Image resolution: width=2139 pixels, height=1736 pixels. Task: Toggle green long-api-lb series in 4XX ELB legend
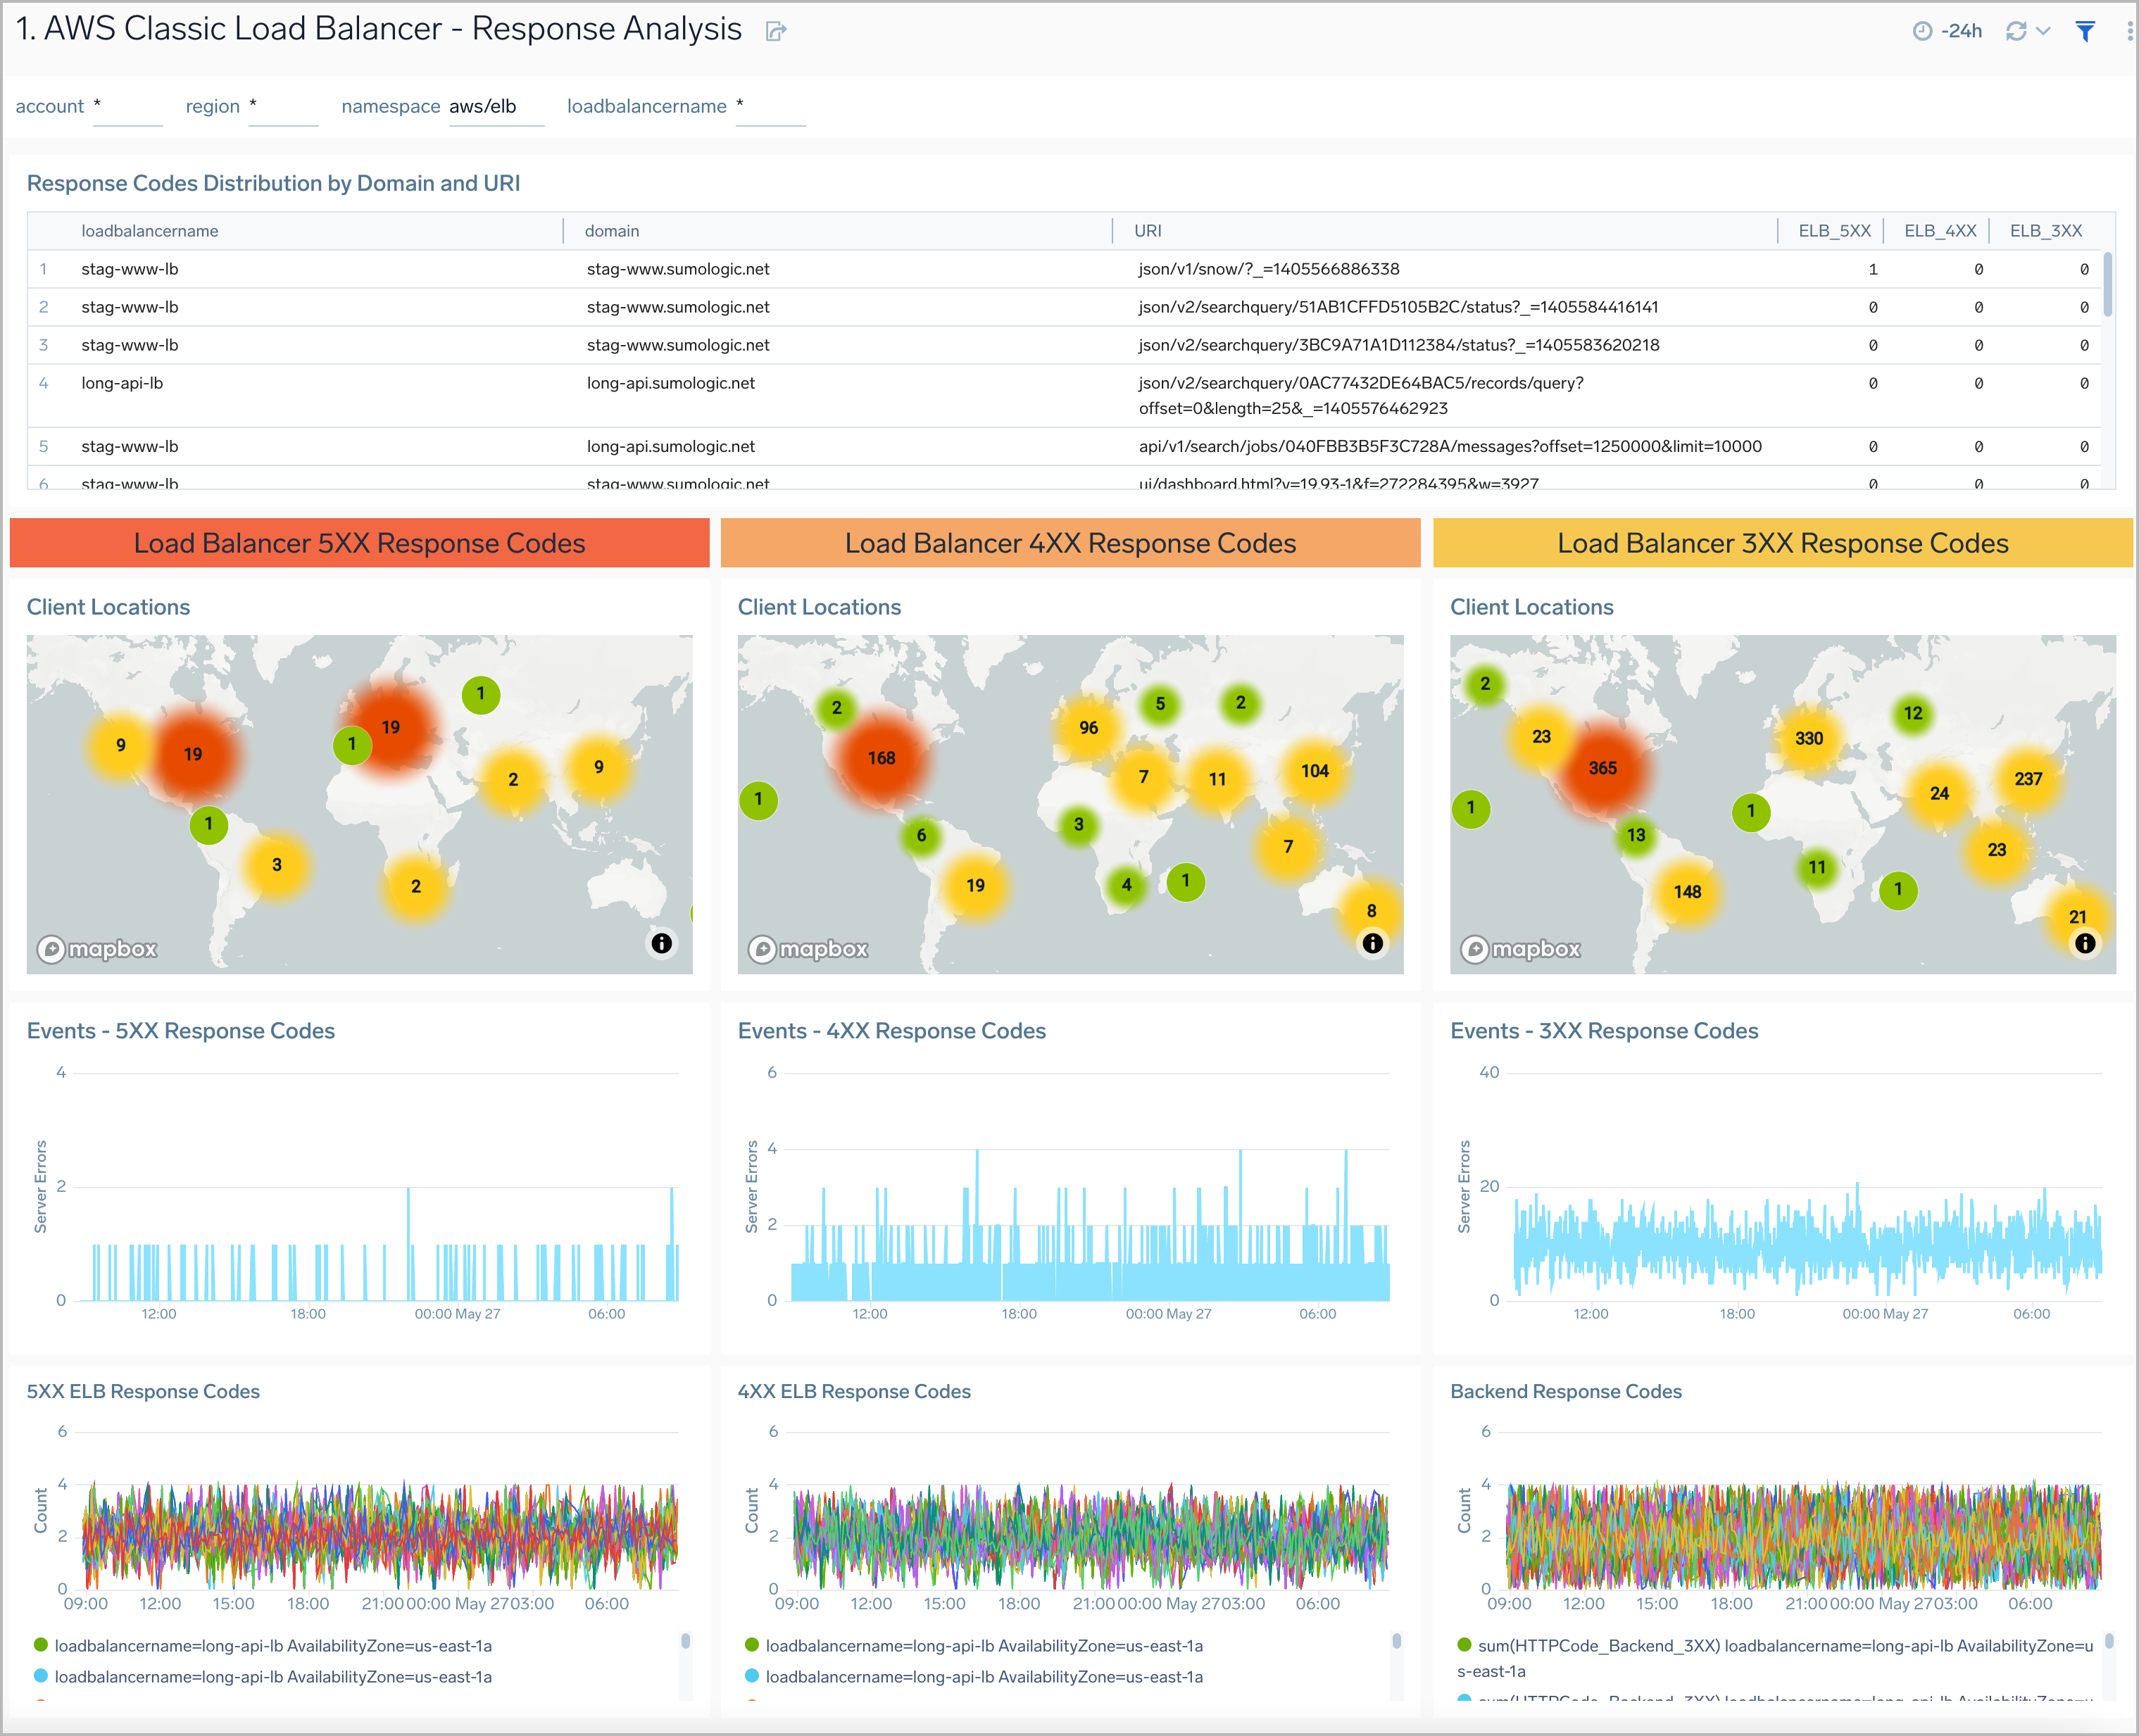(x=974, y=1645)
